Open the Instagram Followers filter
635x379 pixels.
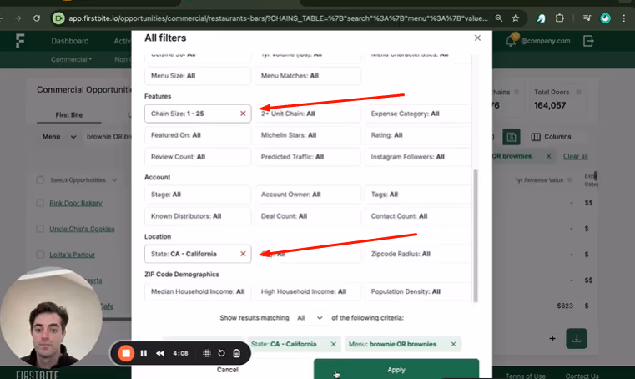pos(418,157)
